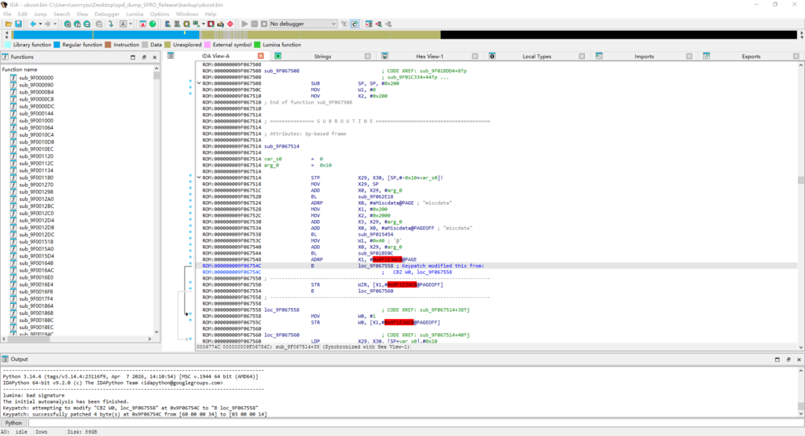Select sub_9F0018EC in the Functions list
Screen dimensions: 805x436
coord(36,328)
